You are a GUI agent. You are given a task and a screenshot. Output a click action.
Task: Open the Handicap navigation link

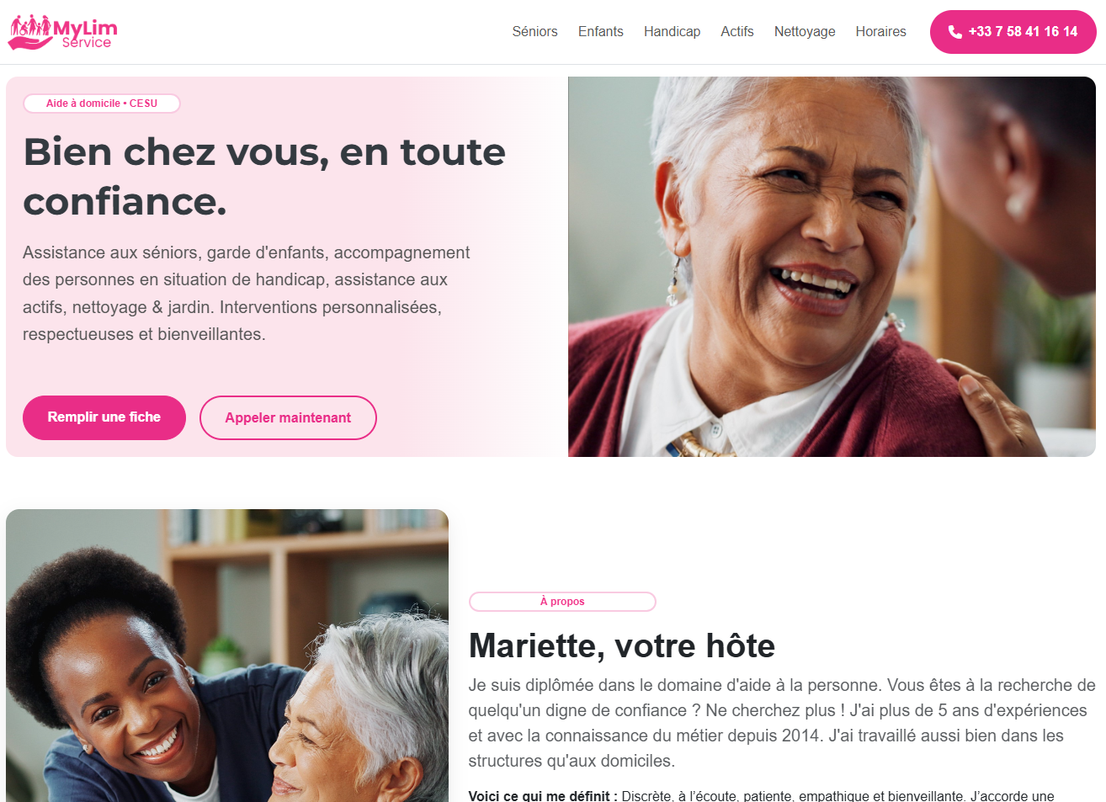672,31
